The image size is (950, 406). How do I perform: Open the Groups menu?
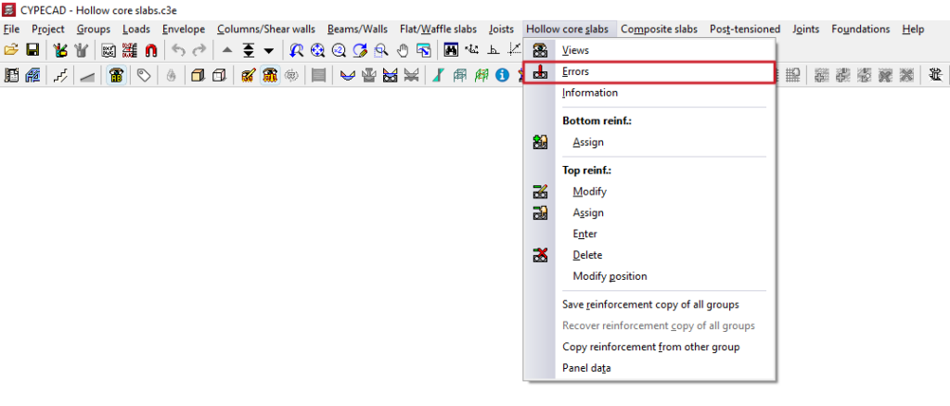[94, 29]
